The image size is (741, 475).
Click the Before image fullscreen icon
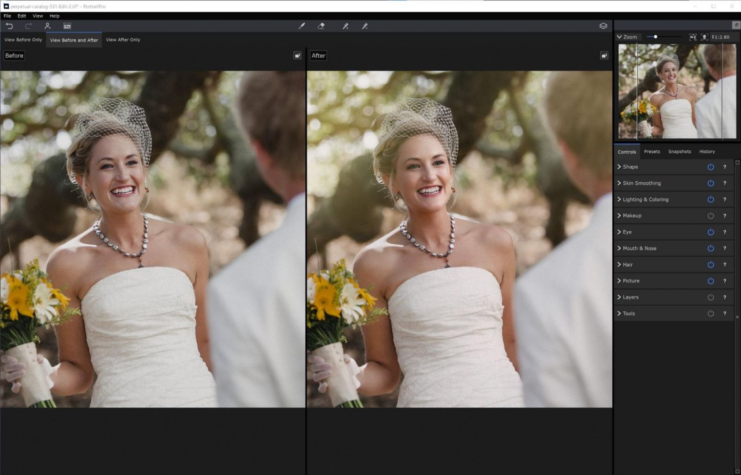(x=297, y=55)
